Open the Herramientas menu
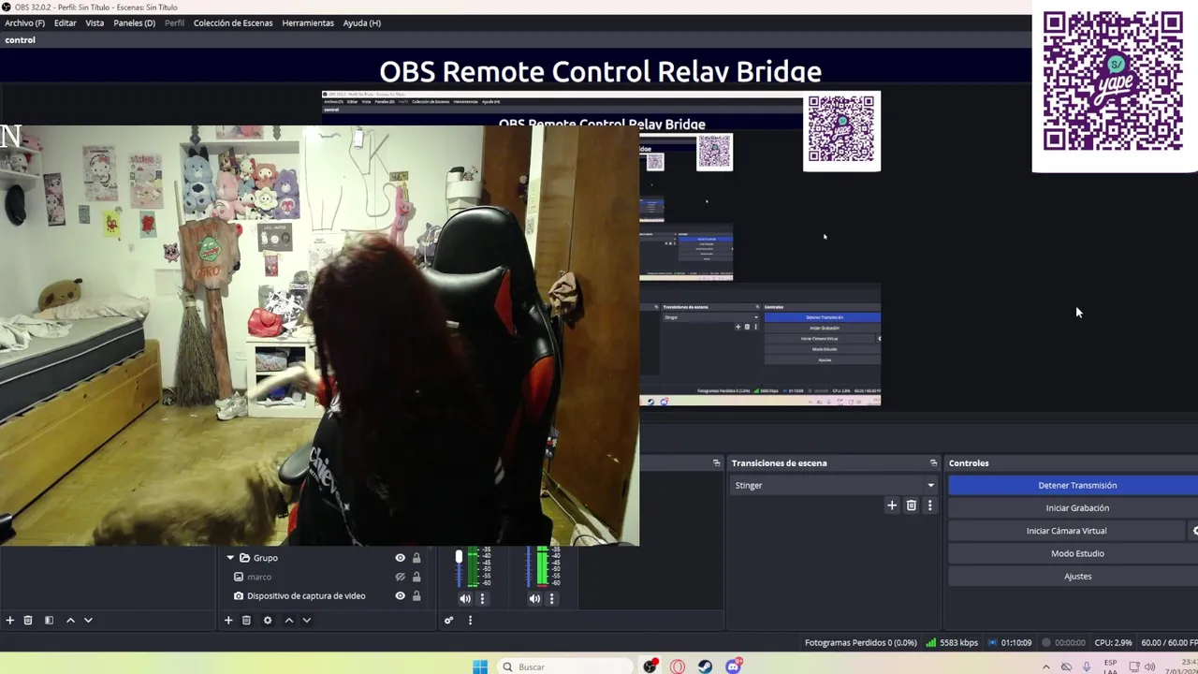Viewport: 1198px width, 674px height. click(308, 22)
